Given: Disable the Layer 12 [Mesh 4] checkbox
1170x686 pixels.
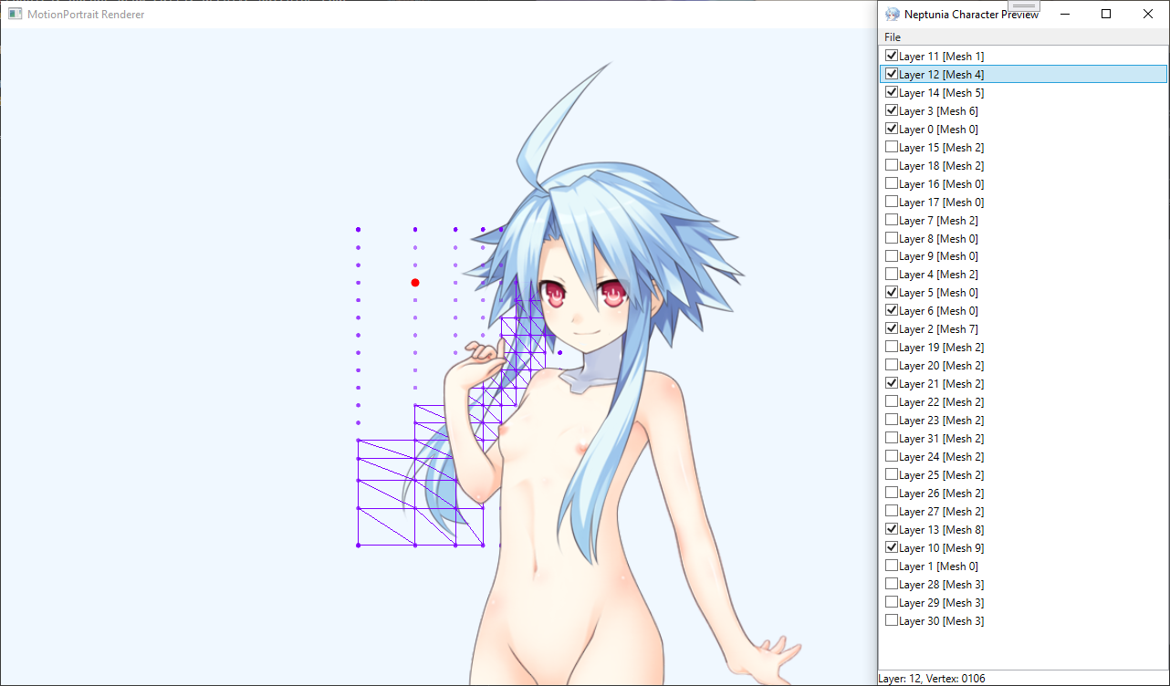Looking at the screenshot, I should pyautogui.click(x=892, y=74).
